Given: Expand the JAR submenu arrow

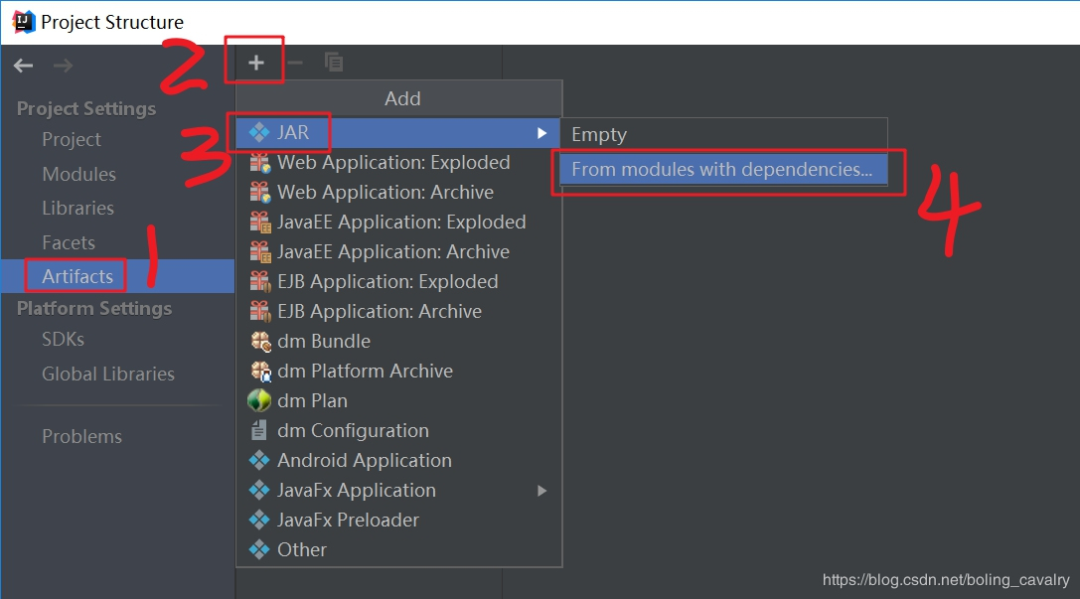Looking at the screenshot, I should pyautogui.click(x=542, y=133).
